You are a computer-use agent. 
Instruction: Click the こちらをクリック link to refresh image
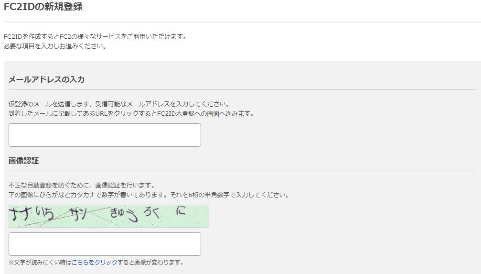click(x=95, y=263)
